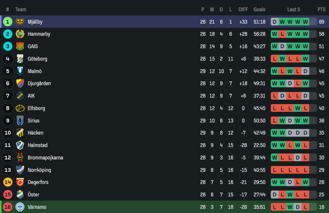Image resolution: width=329 pixels, height=213 pixels.
Task: Click Mjällby's first Last 5 draw result
Action: click(x=274, y=22)
